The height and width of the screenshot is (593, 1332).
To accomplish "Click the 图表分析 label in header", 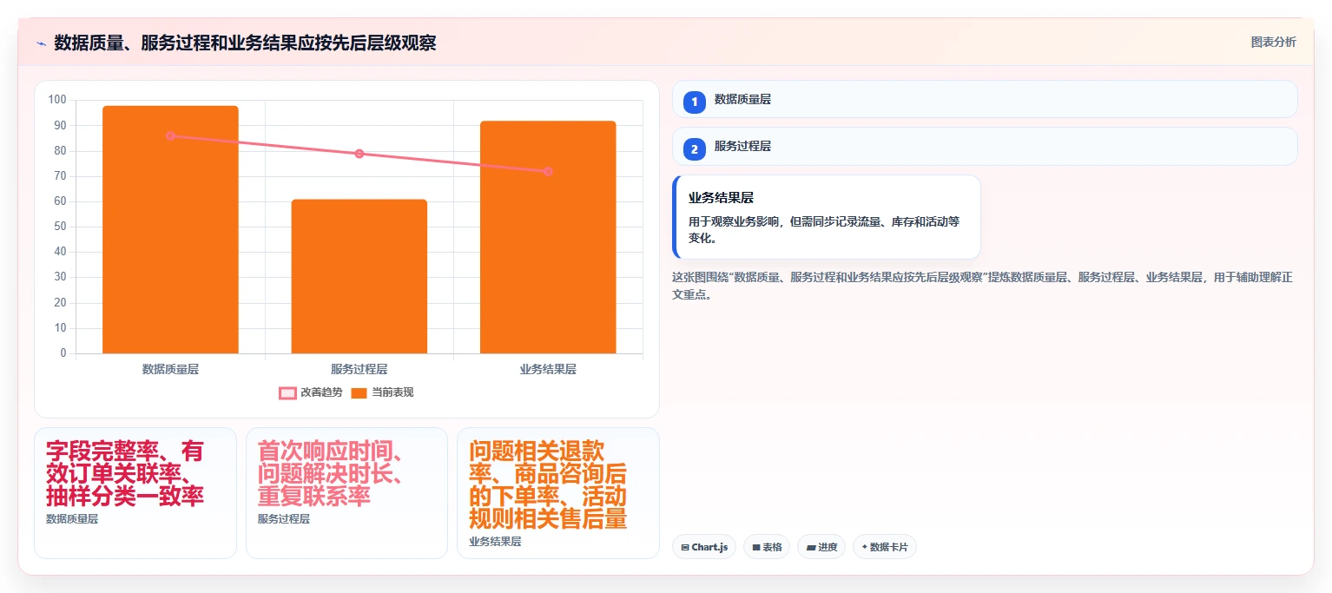I will click(1273, 43).
